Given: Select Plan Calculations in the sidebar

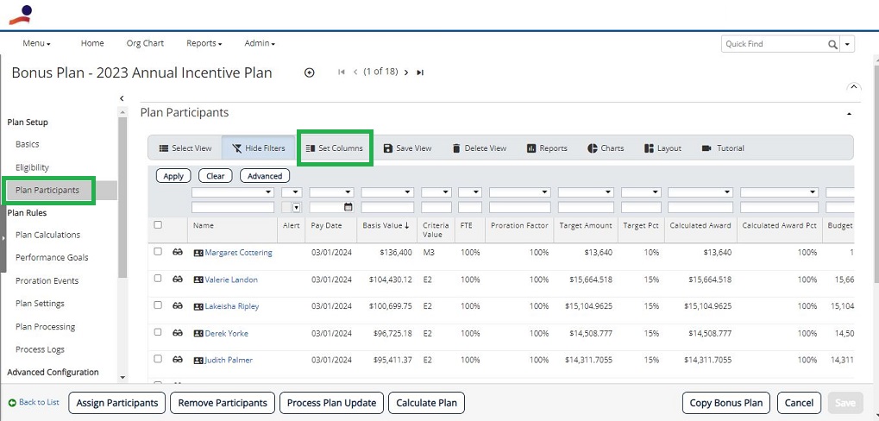Looking at the screenshot, I should [x=47, y=235].
